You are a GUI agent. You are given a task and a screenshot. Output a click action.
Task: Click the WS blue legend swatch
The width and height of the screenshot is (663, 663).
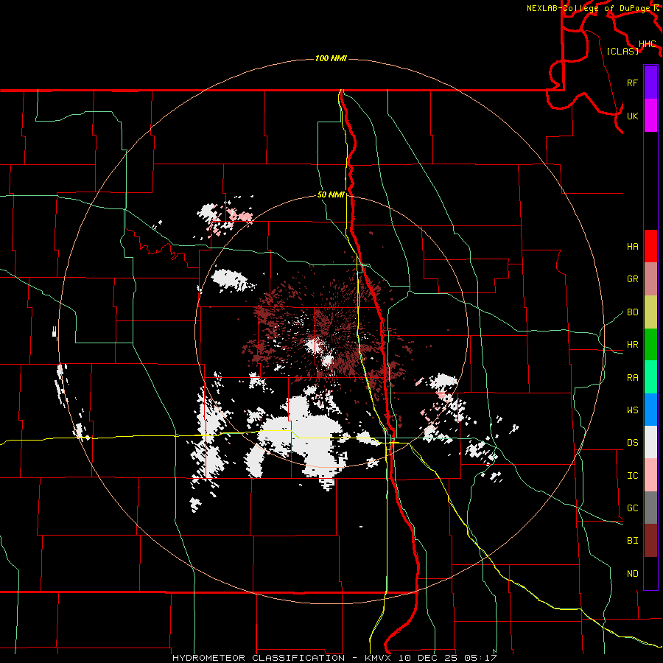(x=650, y=410)
